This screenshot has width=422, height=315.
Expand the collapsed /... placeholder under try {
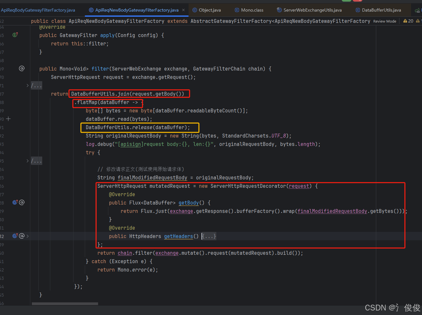tap(36, 161)
